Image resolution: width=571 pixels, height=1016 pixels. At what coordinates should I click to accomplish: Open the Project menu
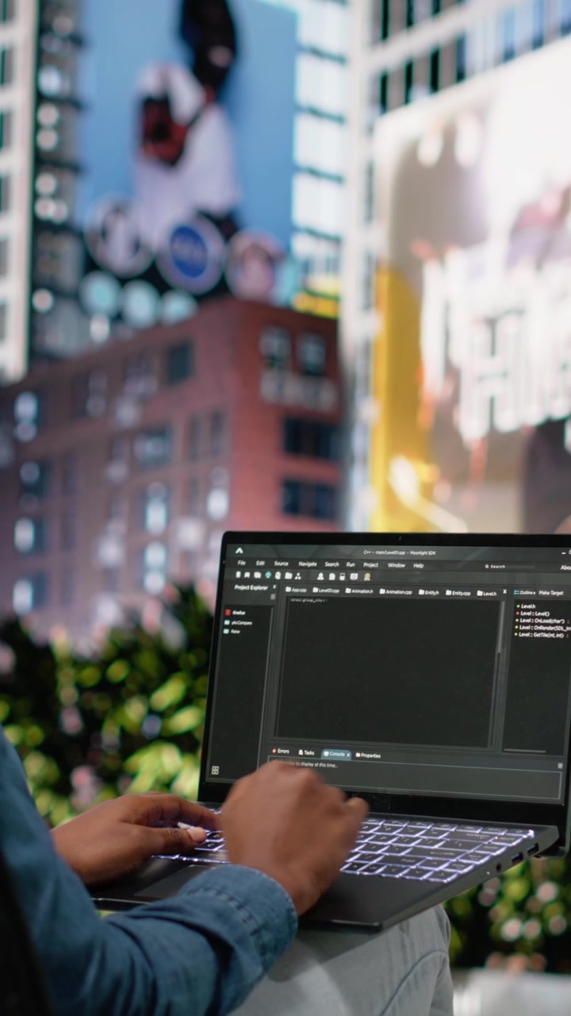(x=370, y=564)
